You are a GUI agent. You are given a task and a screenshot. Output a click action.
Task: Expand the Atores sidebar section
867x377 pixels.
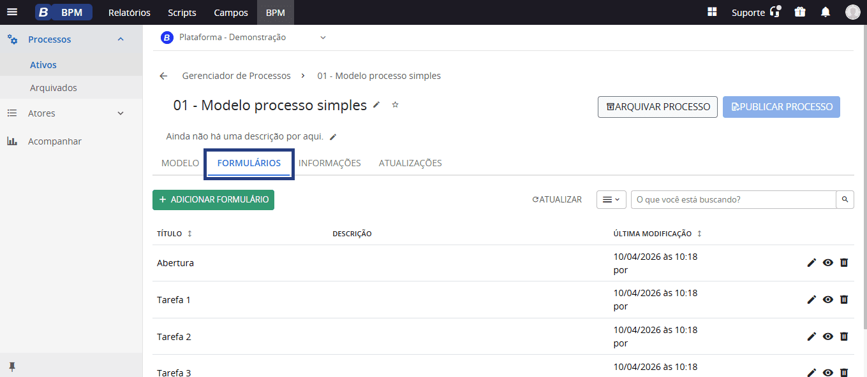(x=121, y=113)
